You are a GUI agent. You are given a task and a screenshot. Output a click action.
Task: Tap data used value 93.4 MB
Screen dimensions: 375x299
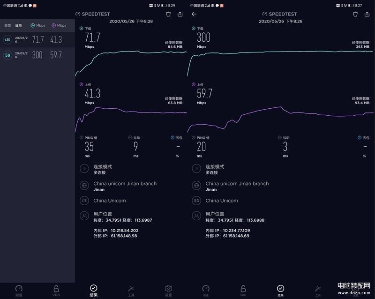coord(362,103)
